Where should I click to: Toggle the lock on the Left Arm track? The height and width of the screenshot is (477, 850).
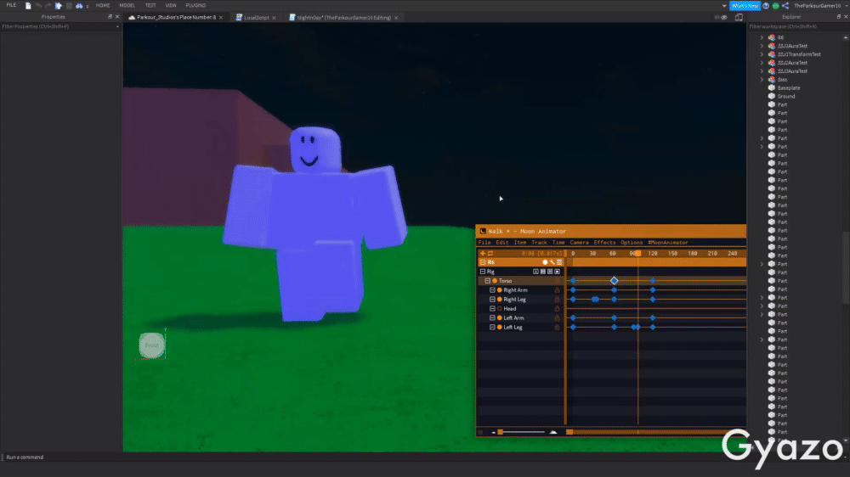pyautogui.click(x=557, y=317)
